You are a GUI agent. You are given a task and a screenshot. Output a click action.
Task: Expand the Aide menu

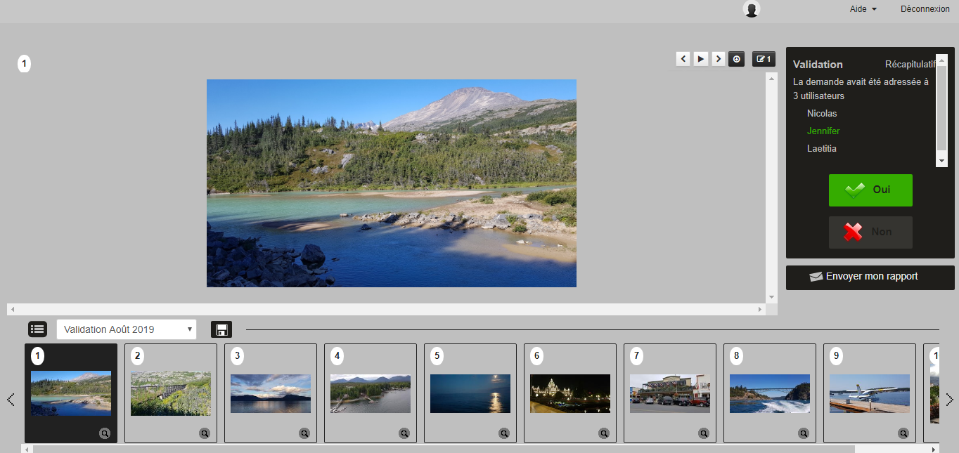pos(863,9)
